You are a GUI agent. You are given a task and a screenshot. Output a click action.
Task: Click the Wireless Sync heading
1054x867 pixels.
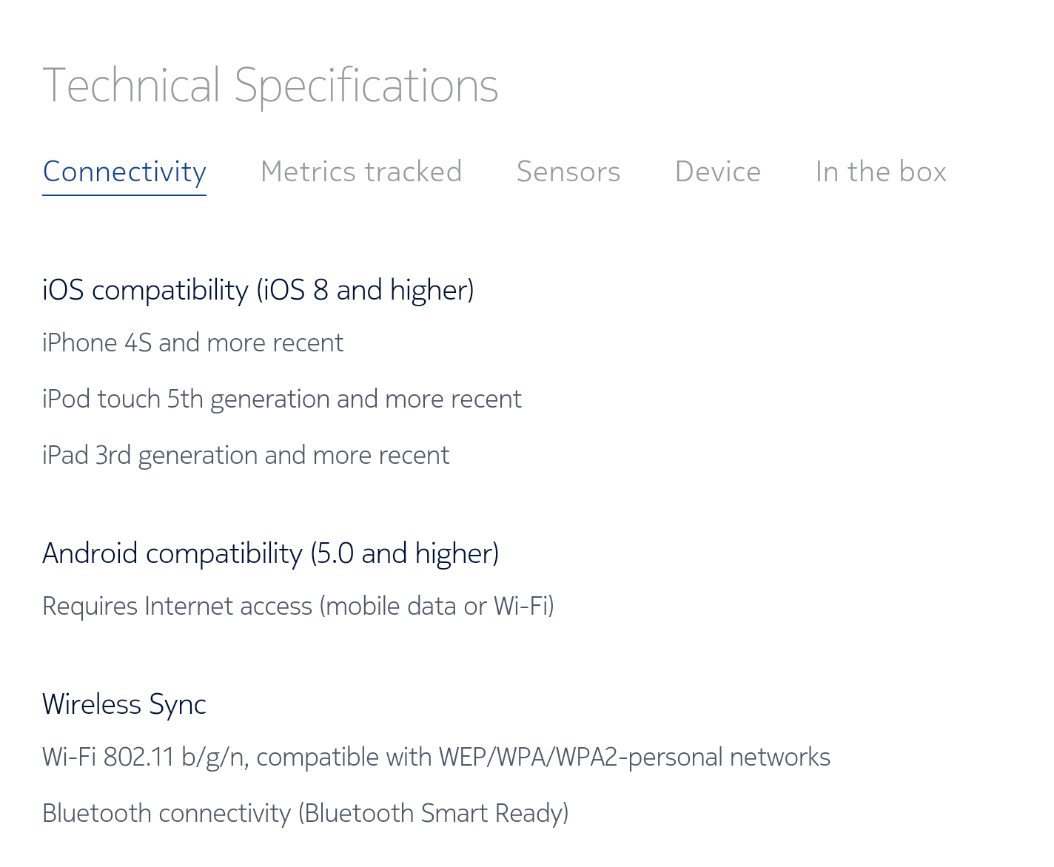point(124,705)
